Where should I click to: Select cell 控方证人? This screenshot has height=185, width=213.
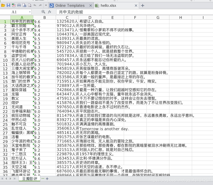[22, 159]
